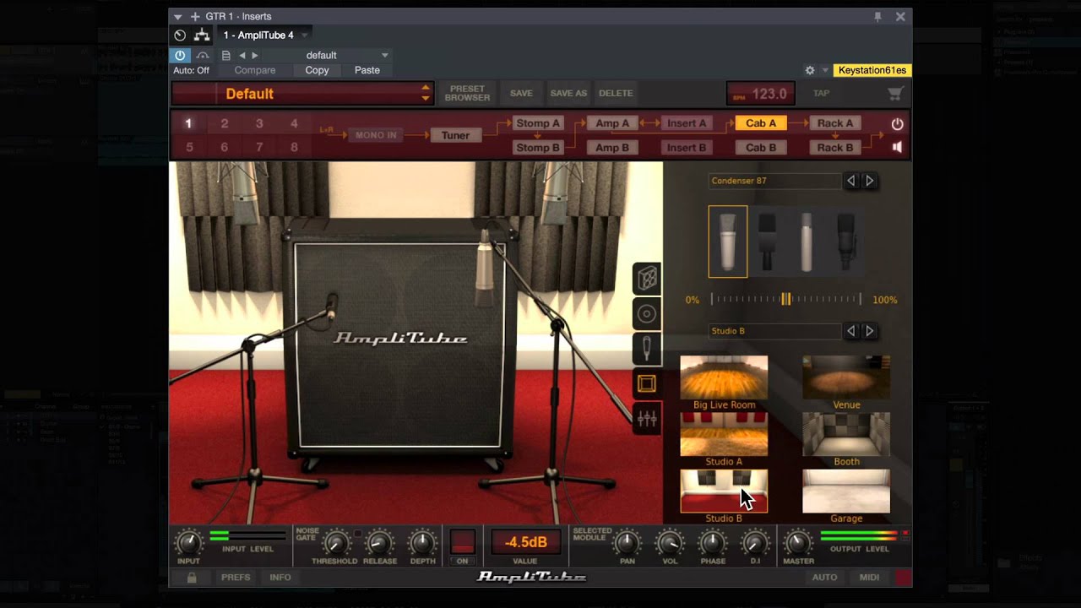Add an insert with the plus icon
The image size is (1081, 608).
[x=195, y=16]
